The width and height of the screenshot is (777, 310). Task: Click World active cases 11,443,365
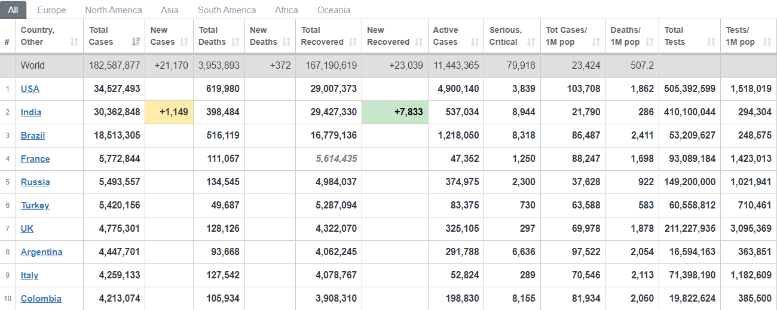coord(456,66)
